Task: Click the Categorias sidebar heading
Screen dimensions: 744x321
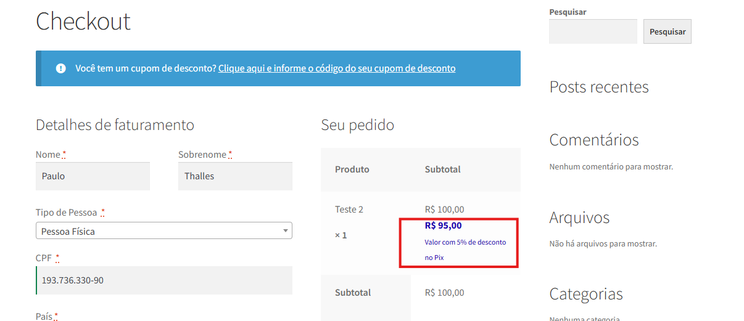Action: coord(585,294)
